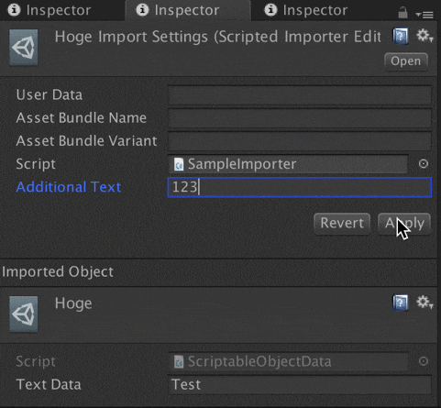Open gear settings menu for Hoge object
This screenshot has width=441, height=408.
424,303
